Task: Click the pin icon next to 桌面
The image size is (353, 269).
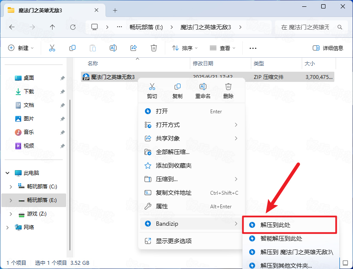Action: coord(62,78)
